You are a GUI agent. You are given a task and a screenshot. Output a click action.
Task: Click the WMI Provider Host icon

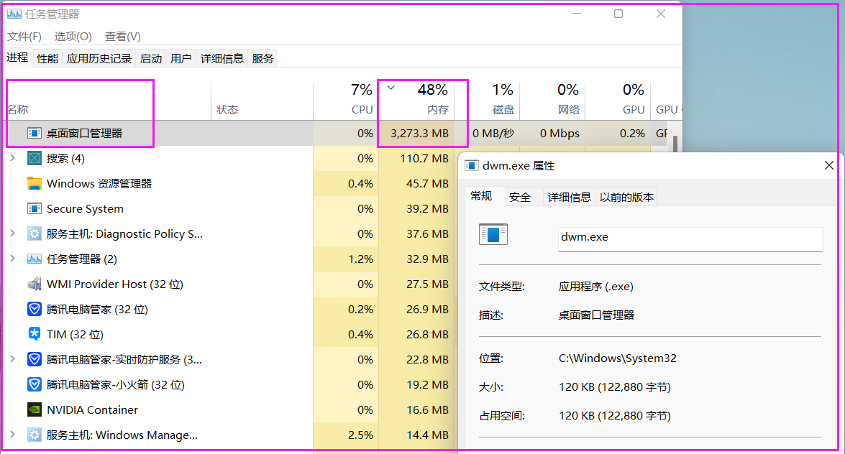tap(34, 284)
